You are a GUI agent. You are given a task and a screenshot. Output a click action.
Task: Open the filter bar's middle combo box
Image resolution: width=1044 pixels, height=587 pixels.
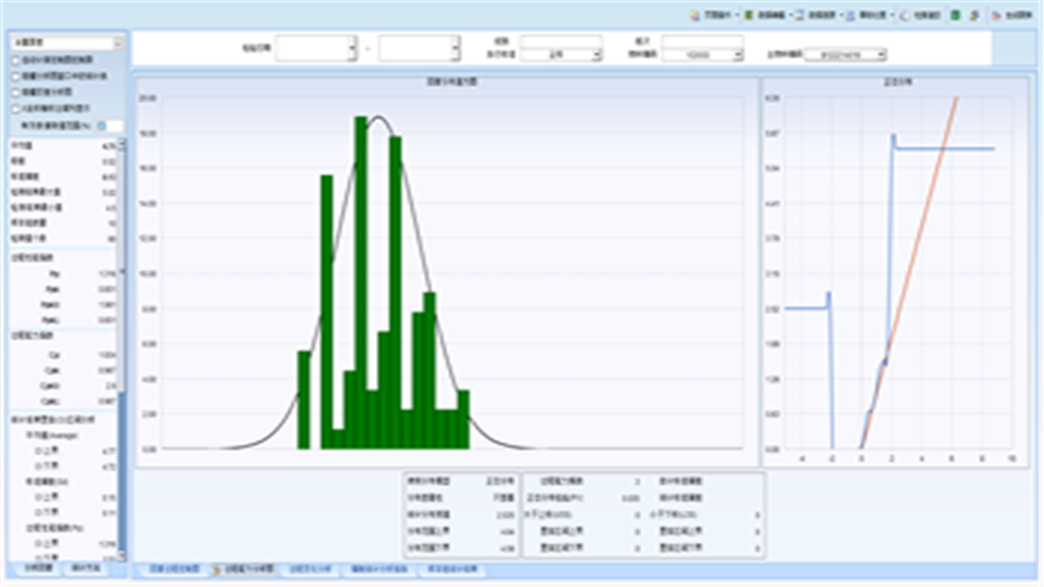[561, 55]
